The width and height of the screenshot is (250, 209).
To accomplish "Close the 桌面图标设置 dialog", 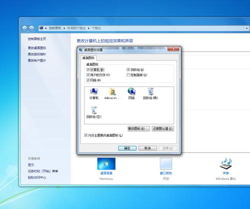I will 173,49.
